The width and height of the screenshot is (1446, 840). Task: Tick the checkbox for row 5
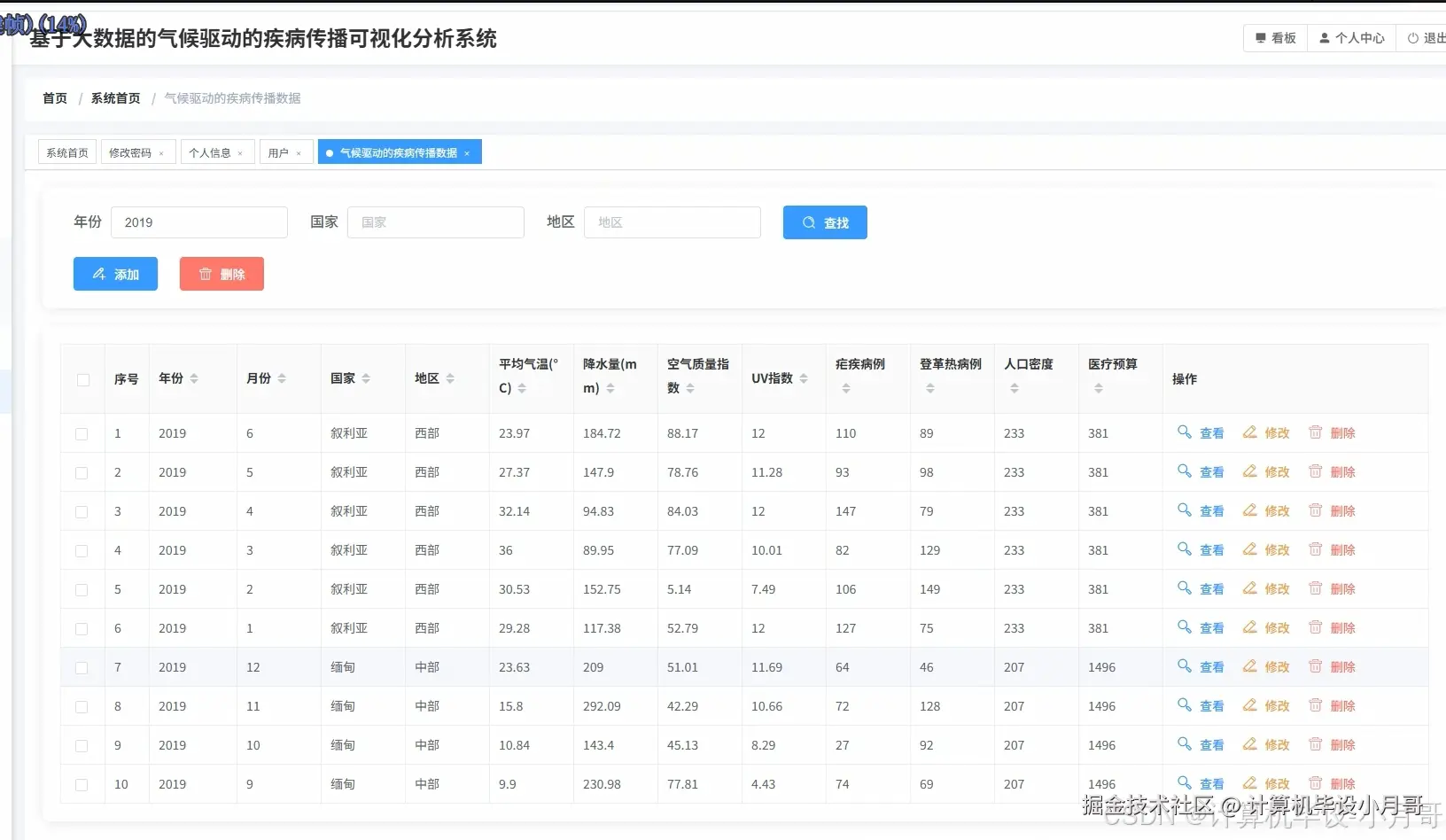click(x=82, y=590)
